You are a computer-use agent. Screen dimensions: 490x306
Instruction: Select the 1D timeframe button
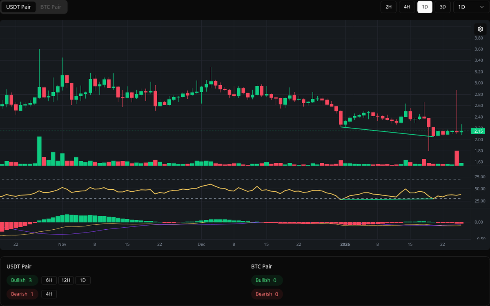[x=425, y=7]
